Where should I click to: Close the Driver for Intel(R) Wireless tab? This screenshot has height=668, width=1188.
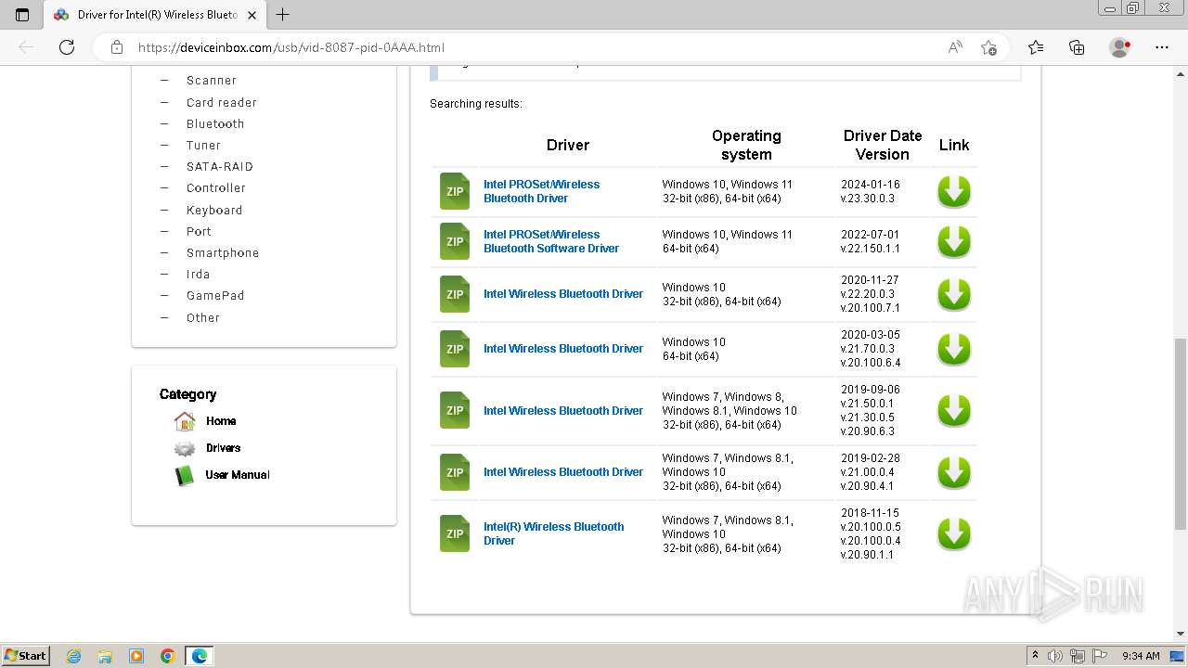pyautogui.click(x=252, y=15)
